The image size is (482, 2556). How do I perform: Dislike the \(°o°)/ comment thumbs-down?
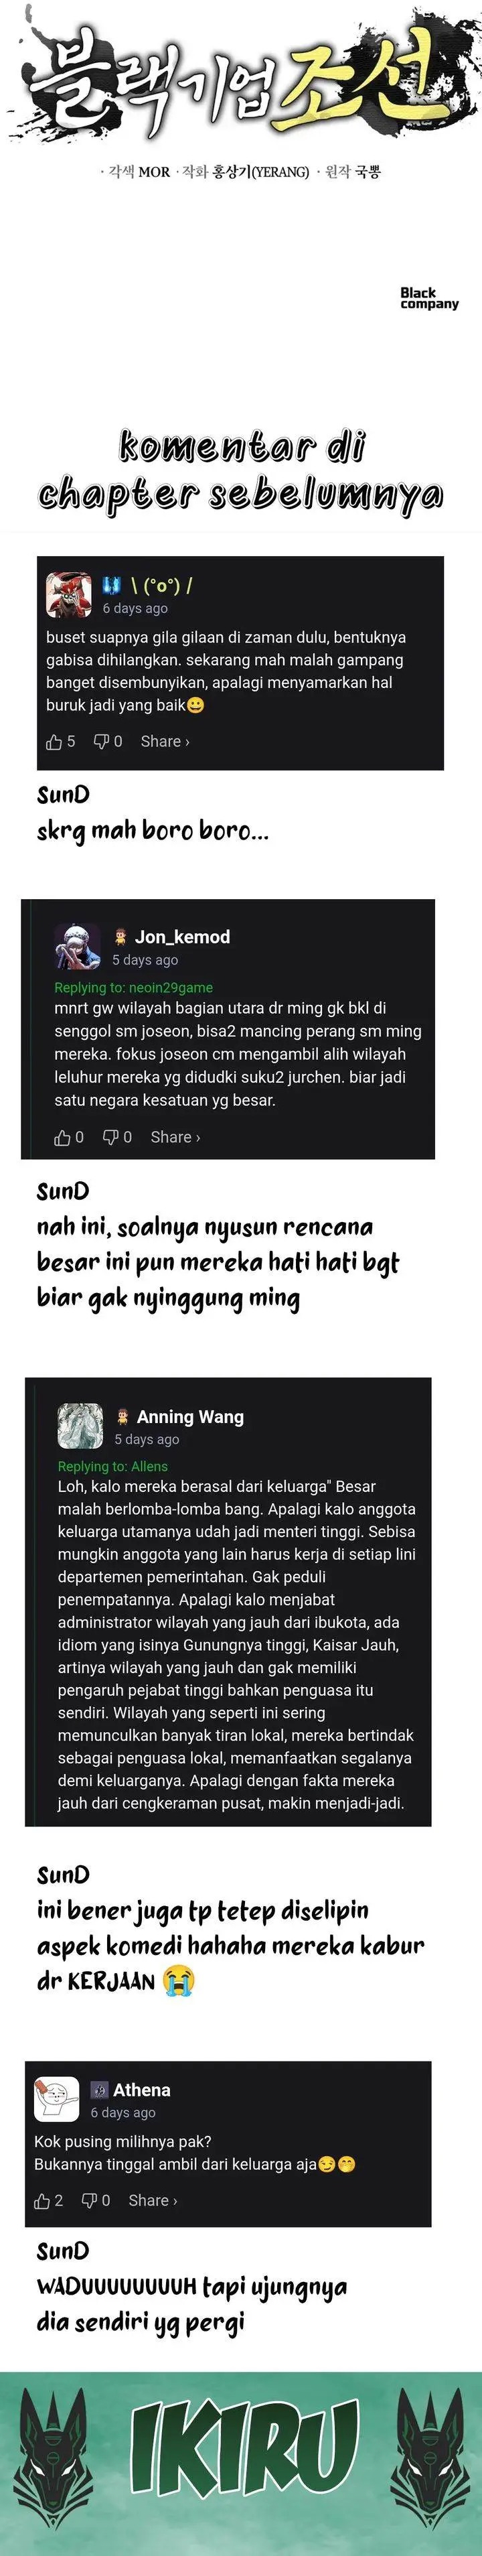(x=101, y=741)
